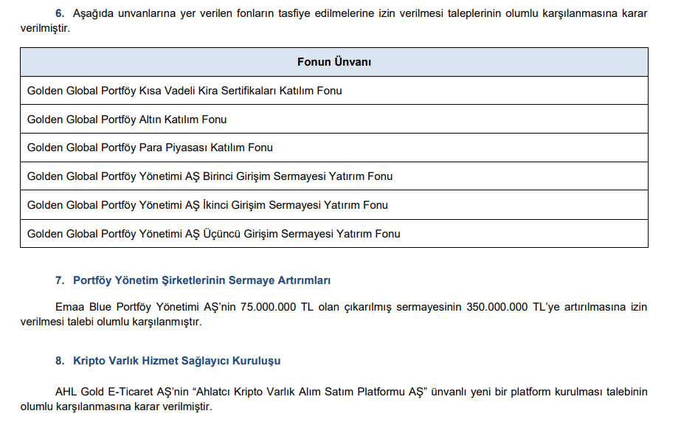The image size is (681, 436).
Task: Select row 'Golden Global Portföy Para Piyasası Katılım Fonu'
Action: 334,148
